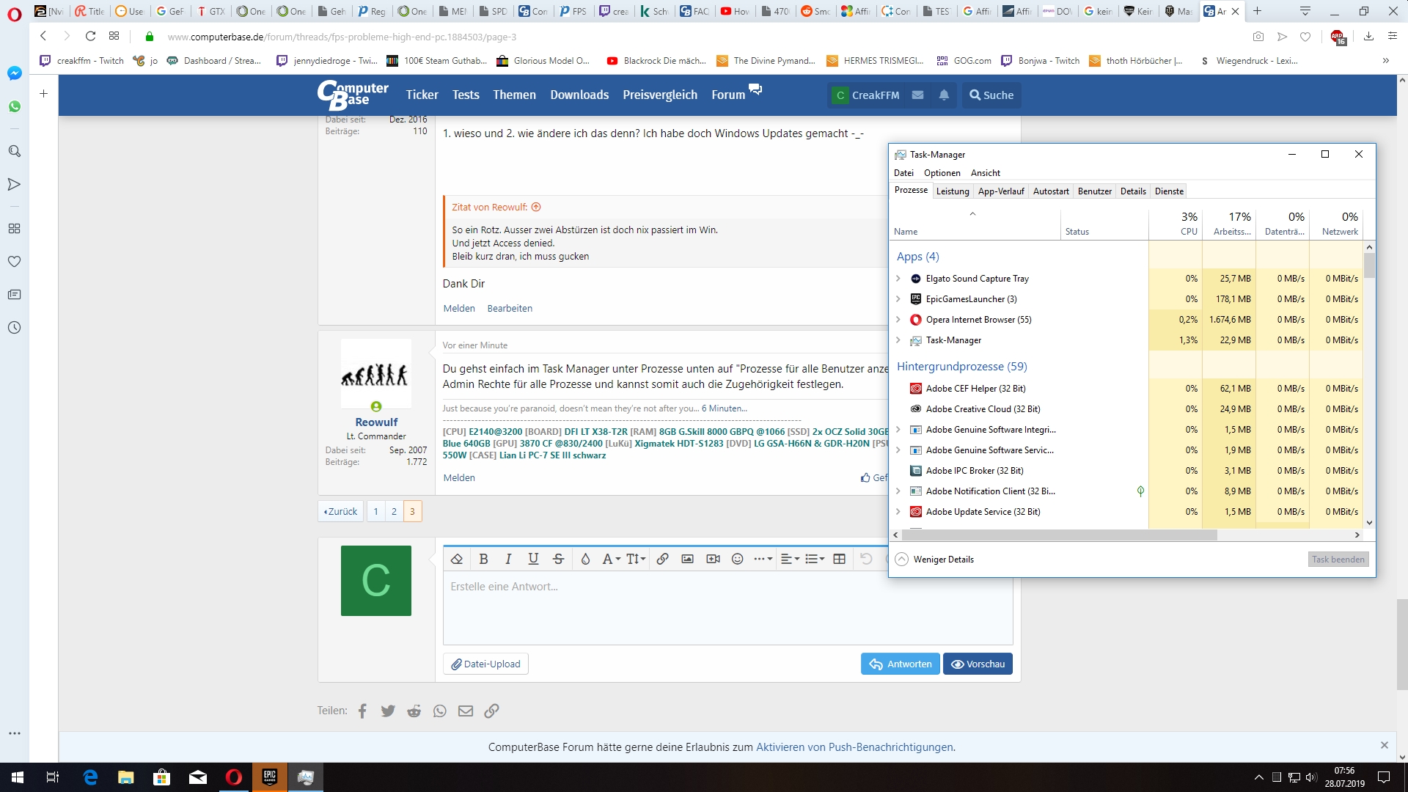Image resolution: width=1408 pixels, height=792 pixels.
Task: Insert table using editor table icon
Action: (840, 559)
